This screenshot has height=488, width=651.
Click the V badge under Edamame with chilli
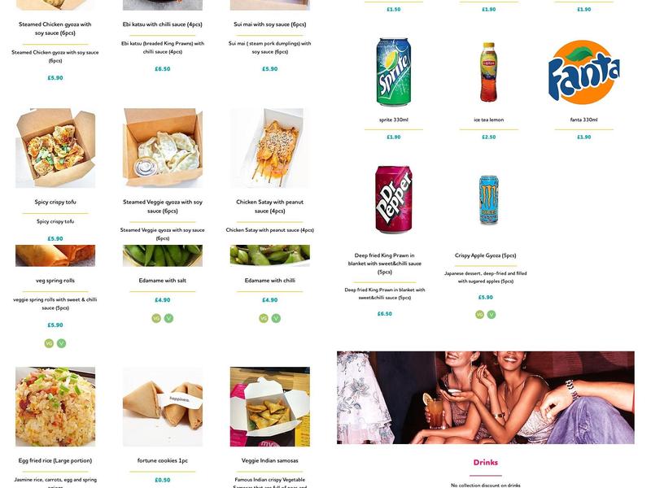coord(276,318)
